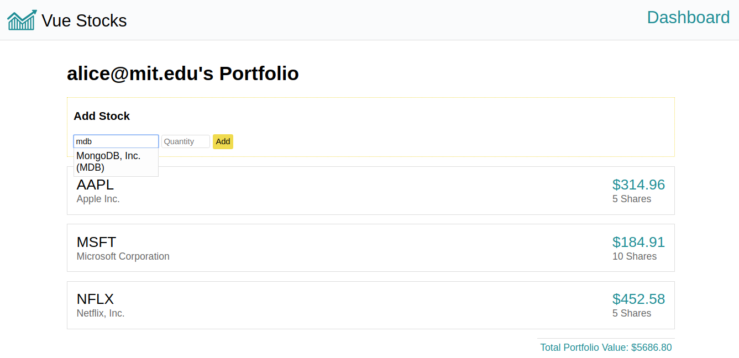
Task: Click the Add Stock section heading
Action: pyautogui.click(x=102, y=116)
